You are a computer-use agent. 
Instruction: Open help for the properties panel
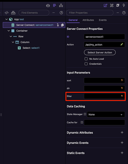124,13
